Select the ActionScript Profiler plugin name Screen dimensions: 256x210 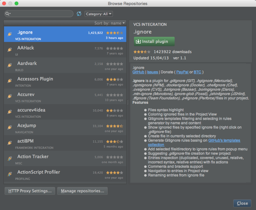coord(38,172)
